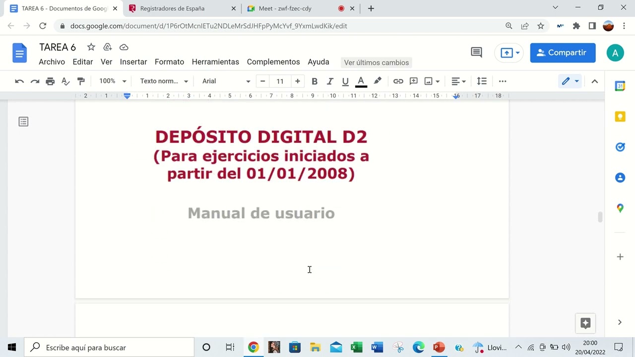The width and height of the screenshot is (635, 357).
Task: Open the highlight color marker tool
Action: [x=378, y=81]
